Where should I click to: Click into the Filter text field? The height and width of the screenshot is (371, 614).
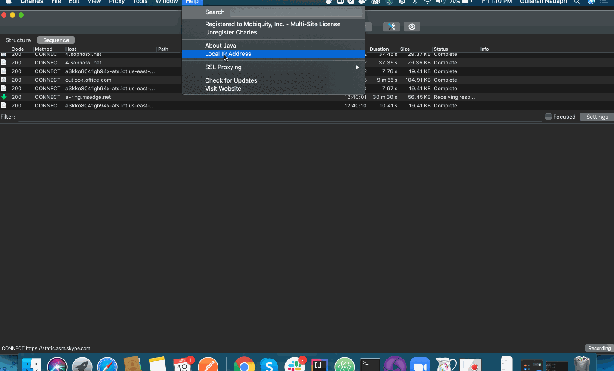(x=279, y=117)
